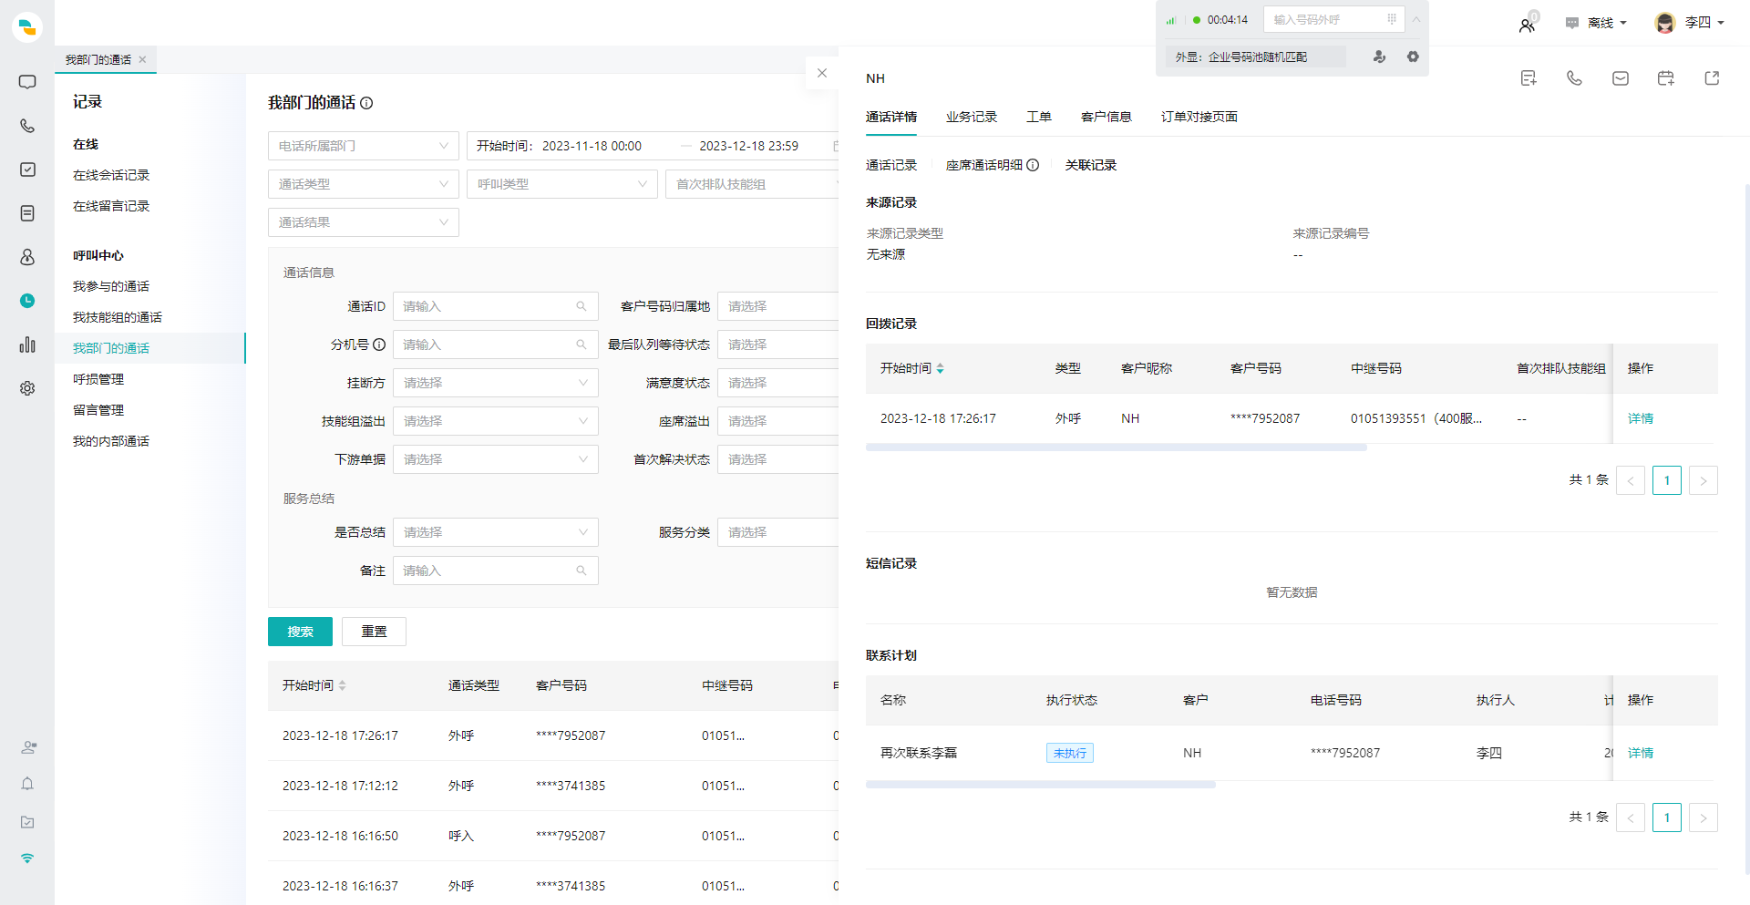Open the gear settings icon in left sidebar
The image size is (1750, 905).
pos(27,388)
